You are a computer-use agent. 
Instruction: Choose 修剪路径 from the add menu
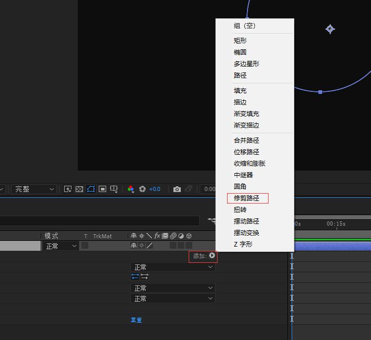255,198
